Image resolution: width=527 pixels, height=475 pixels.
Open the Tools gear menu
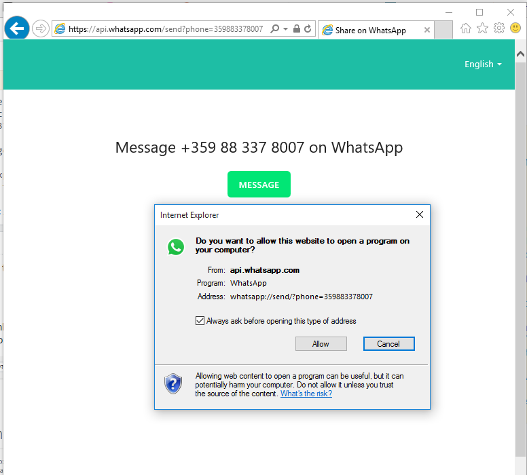(x=499, y=28)
